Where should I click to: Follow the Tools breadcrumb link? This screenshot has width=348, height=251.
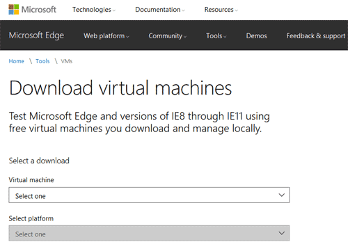click(42, 61)
